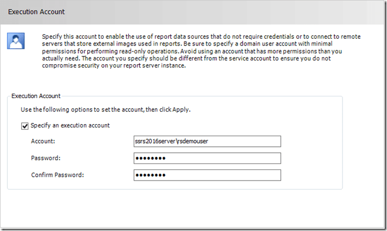Click the Password: label
387x231 pixels.
pos(44,158)
